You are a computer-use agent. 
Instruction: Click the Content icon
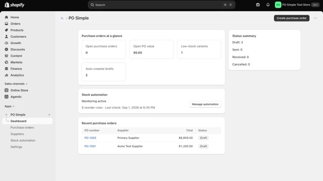6,56
